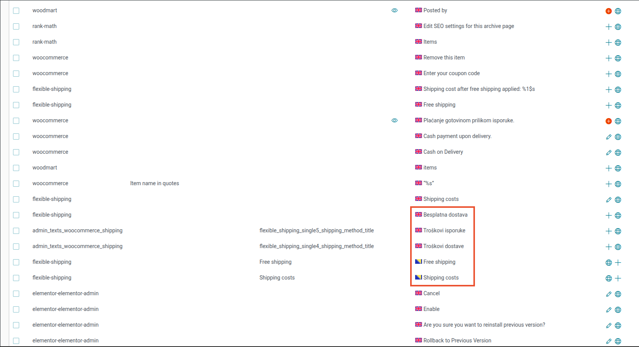Add translation for "Enter your coupon code"
This screenshot has width=639, height=347.
click(608, 74)
